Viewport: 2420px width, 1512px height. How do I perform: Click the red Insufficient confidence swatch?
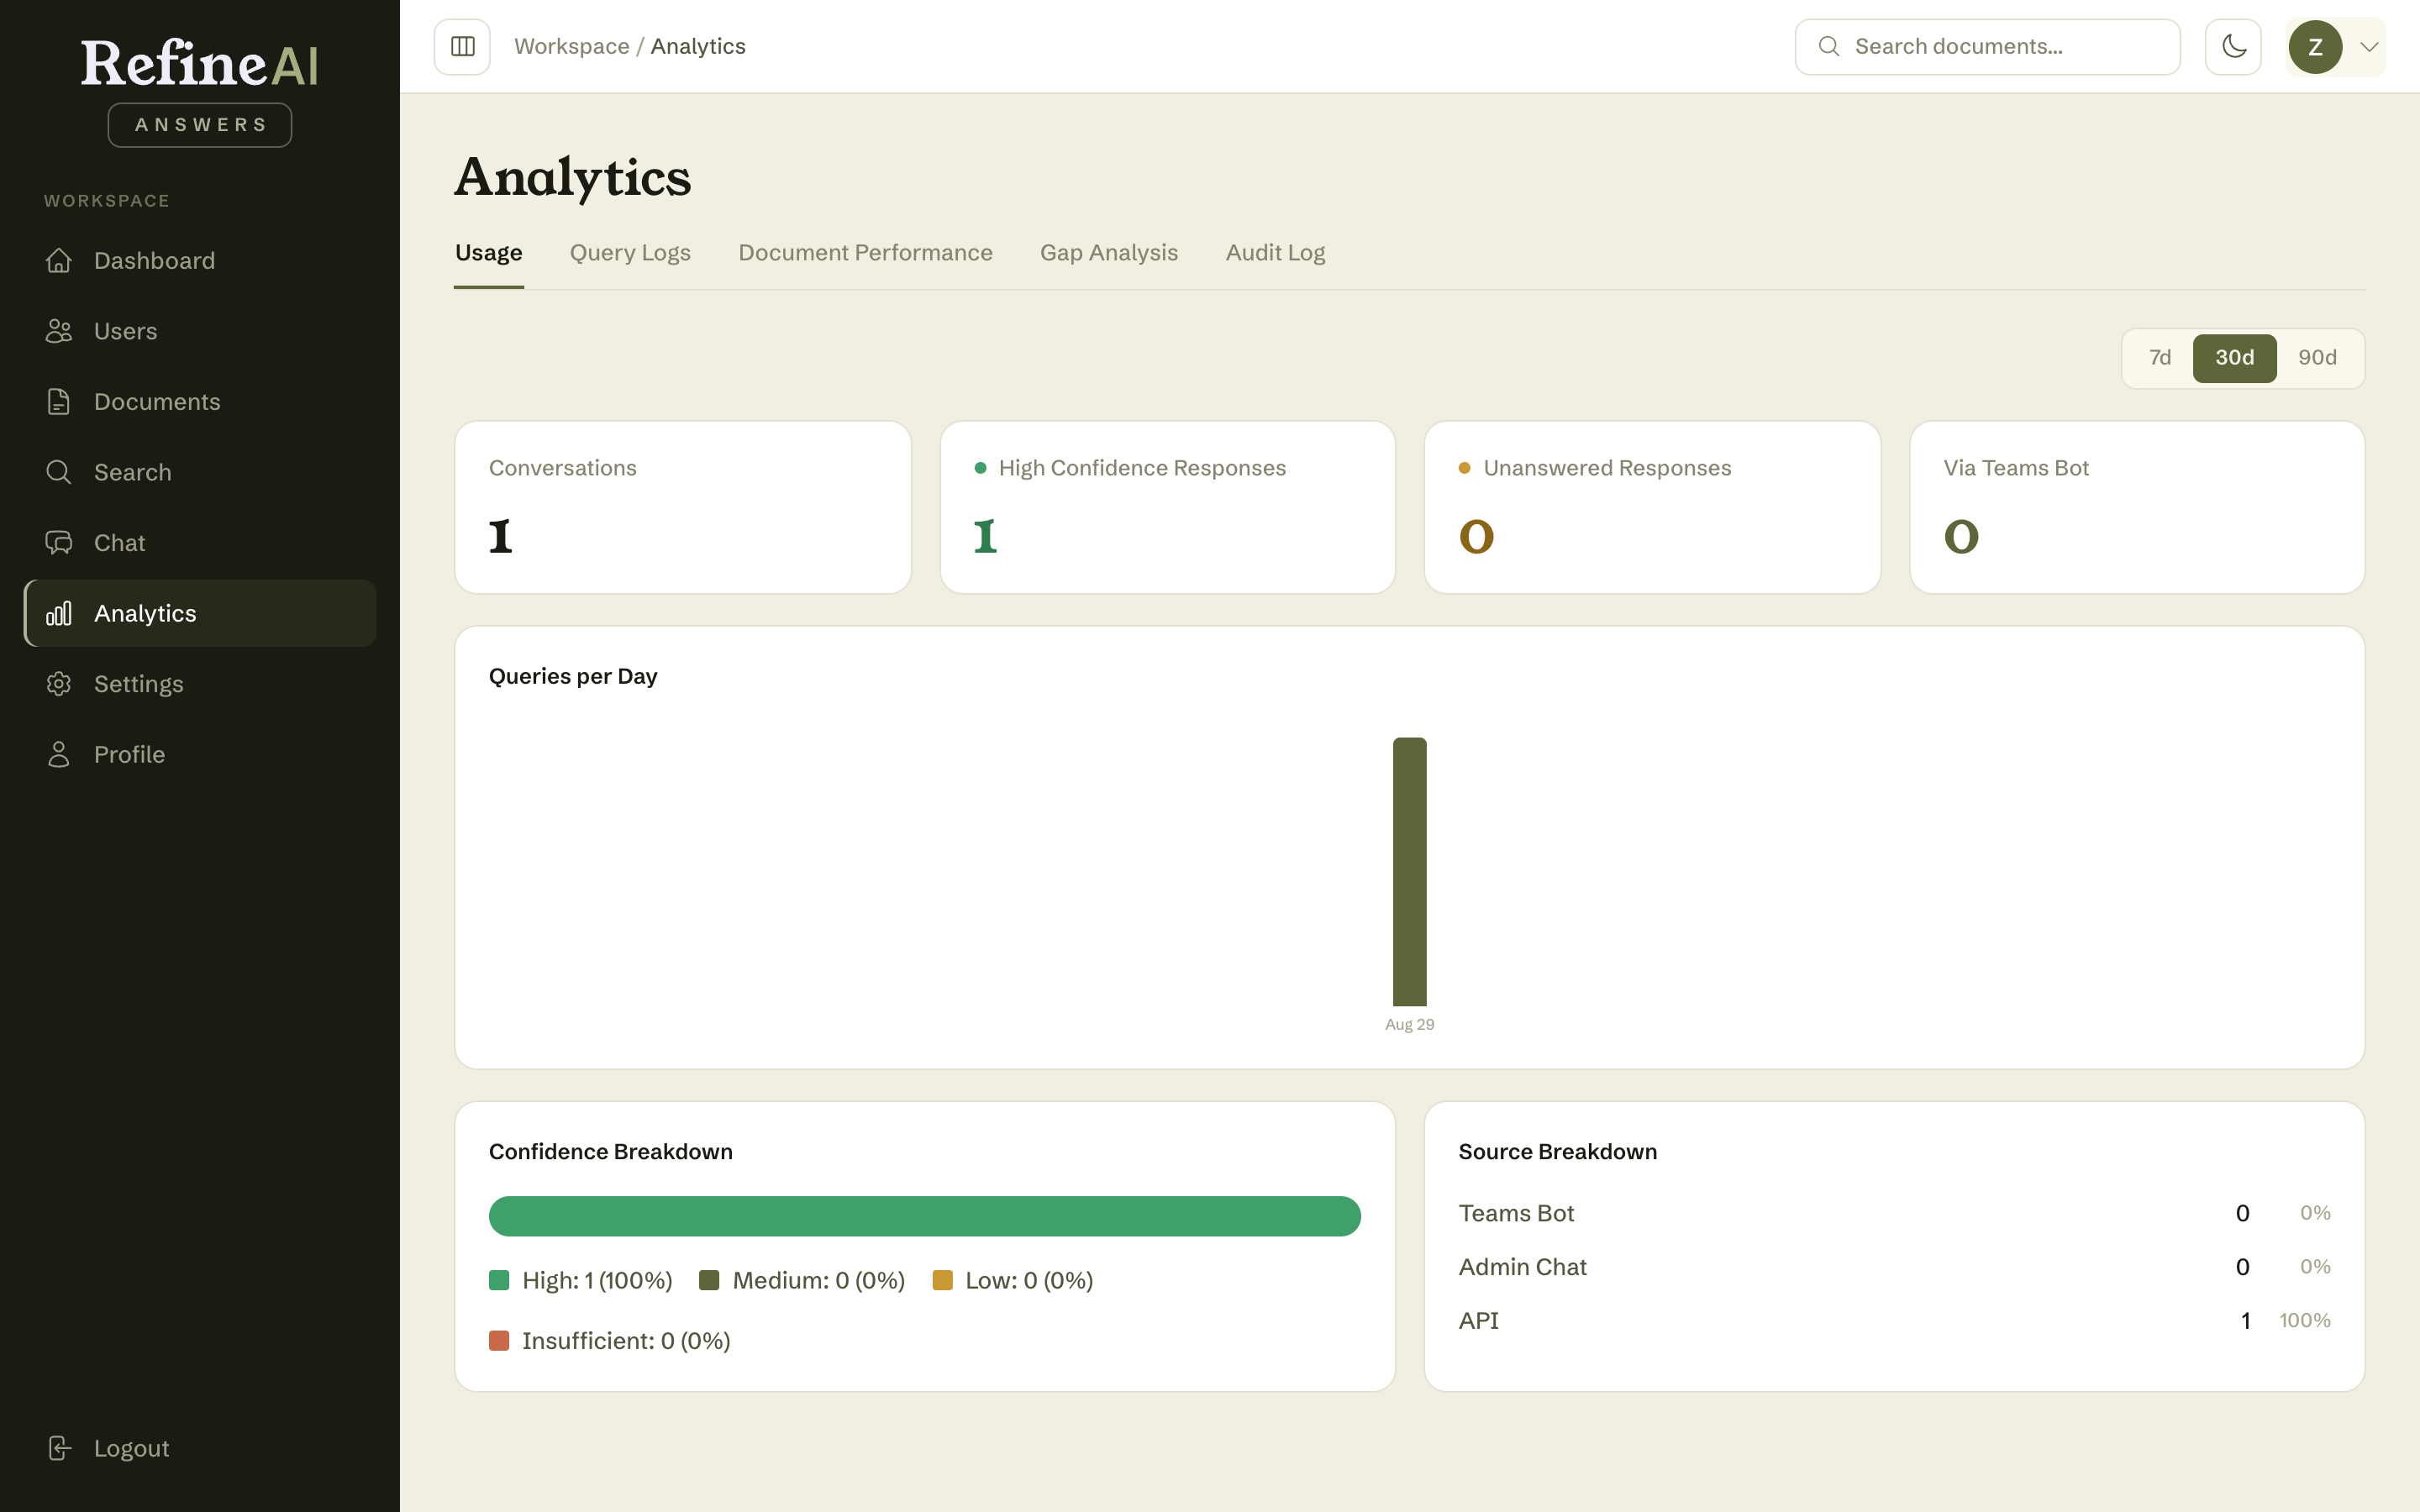pyautogui.click(x=499, y=1340)
